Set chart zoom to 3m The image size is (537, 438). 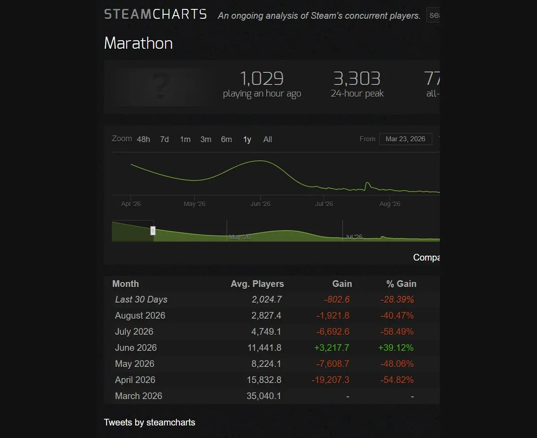[x=206, y=139]
